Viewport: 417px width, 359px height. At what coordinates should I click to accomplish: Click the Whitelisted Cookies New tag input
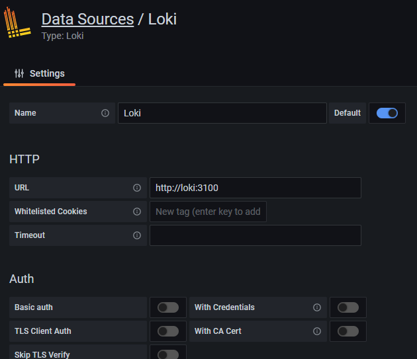tap(208, 212)
